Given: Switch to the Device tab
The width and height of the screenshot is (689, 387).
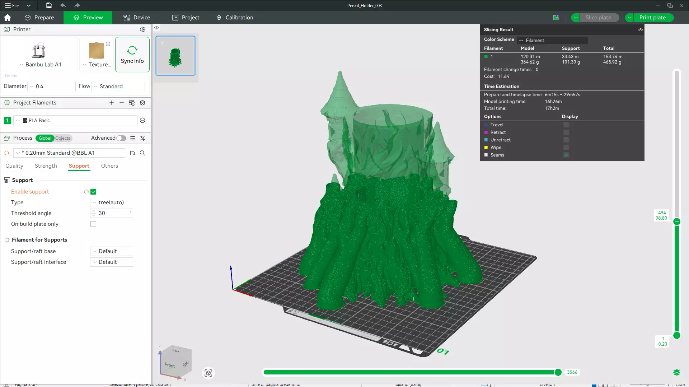Looking at the screenshot, I should 137,18.
